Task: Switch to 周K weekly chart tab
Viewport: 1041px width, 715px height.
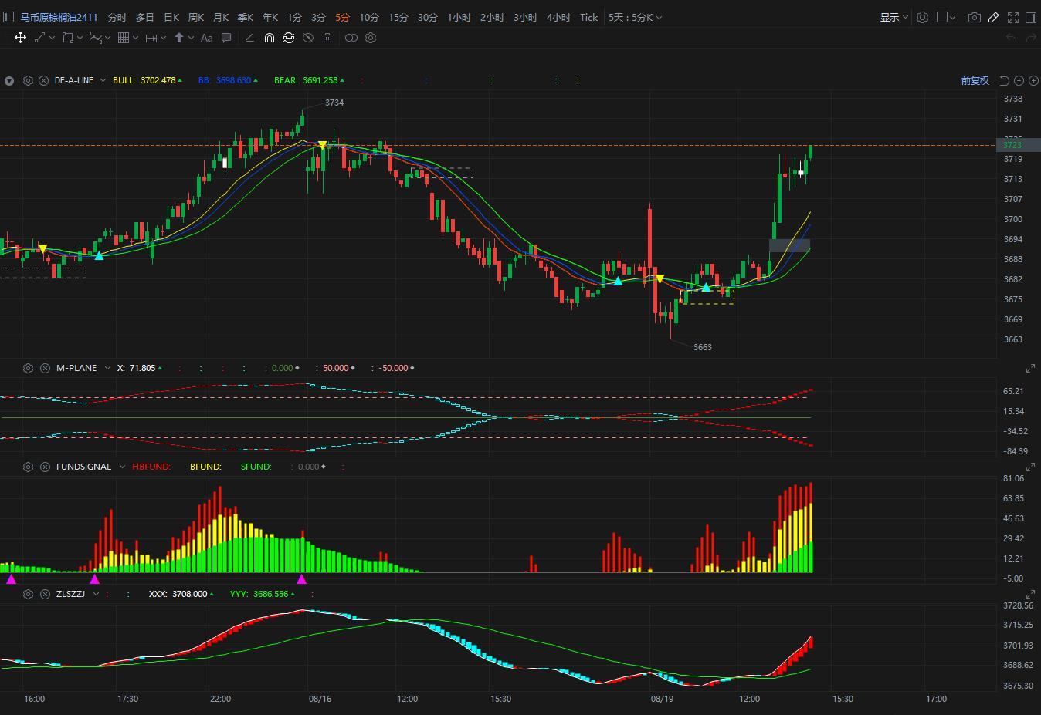Action: point(196,17)
